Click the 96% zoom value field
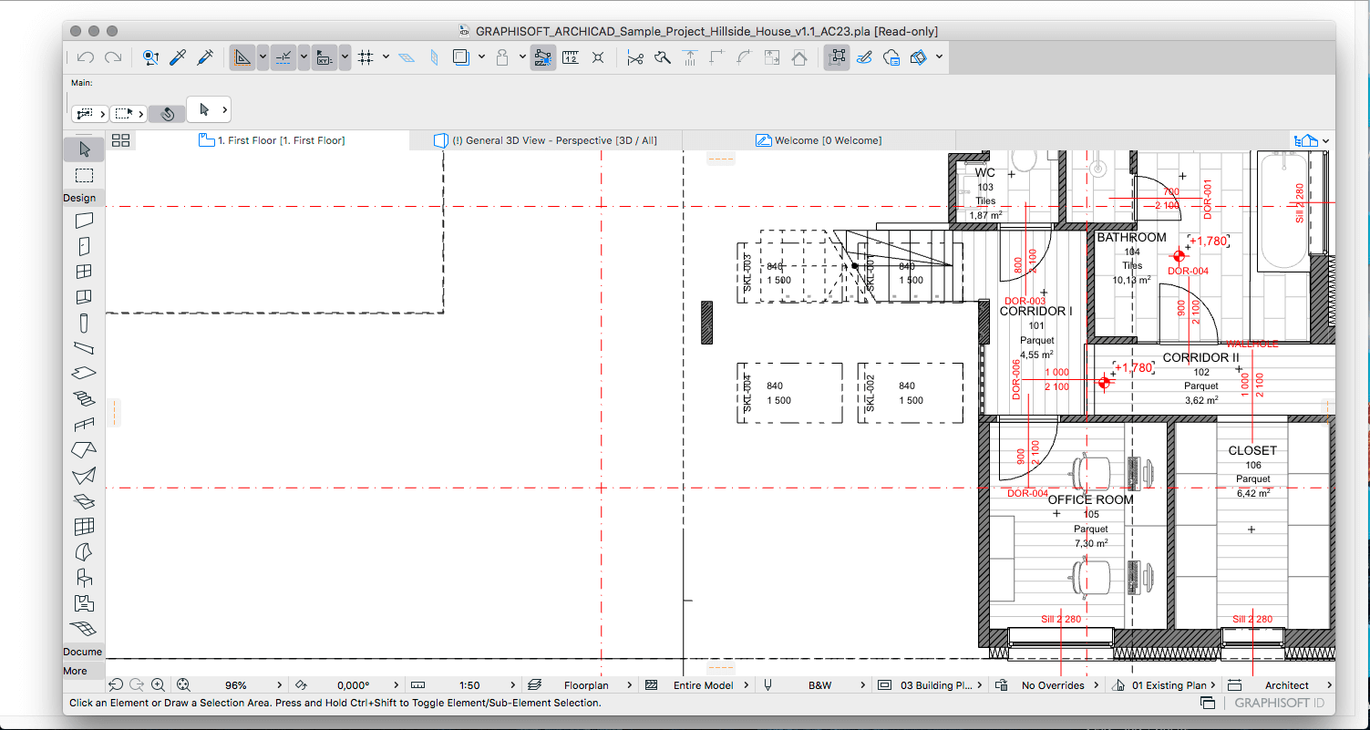The width and height of the screenshot is (1370, 730). click(237, 685)
